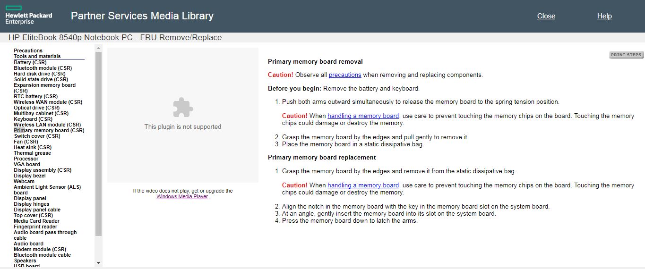The width and height of the screenshot is (645, 269).
Task: Follow 'handling a memory board' link under replacement
Action: point(363,185)
